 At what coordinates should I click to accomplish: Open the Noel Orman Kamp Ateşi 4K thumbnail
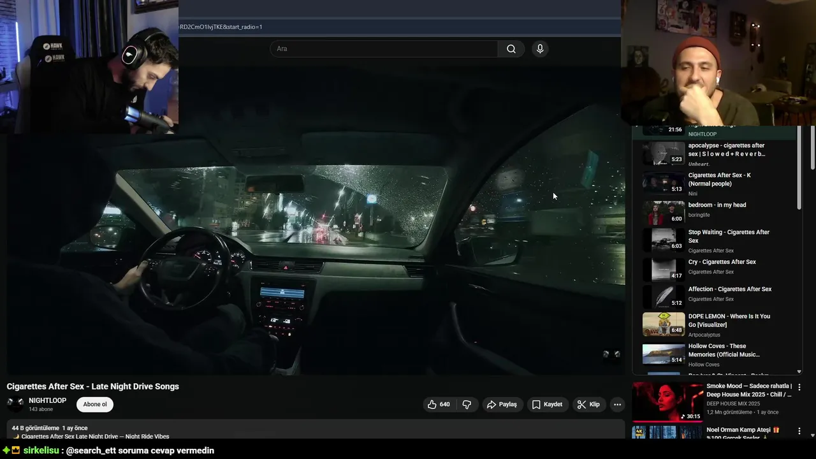667,432
